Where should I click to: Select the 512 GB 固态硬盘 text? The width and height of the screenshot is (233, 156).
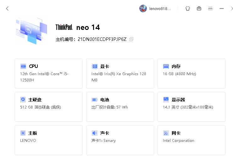(41, 107)
